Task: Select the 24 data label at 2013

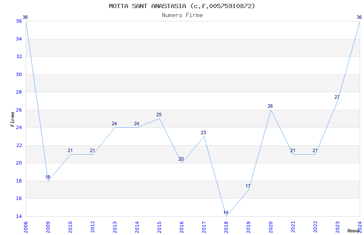Action: (114, 123)
